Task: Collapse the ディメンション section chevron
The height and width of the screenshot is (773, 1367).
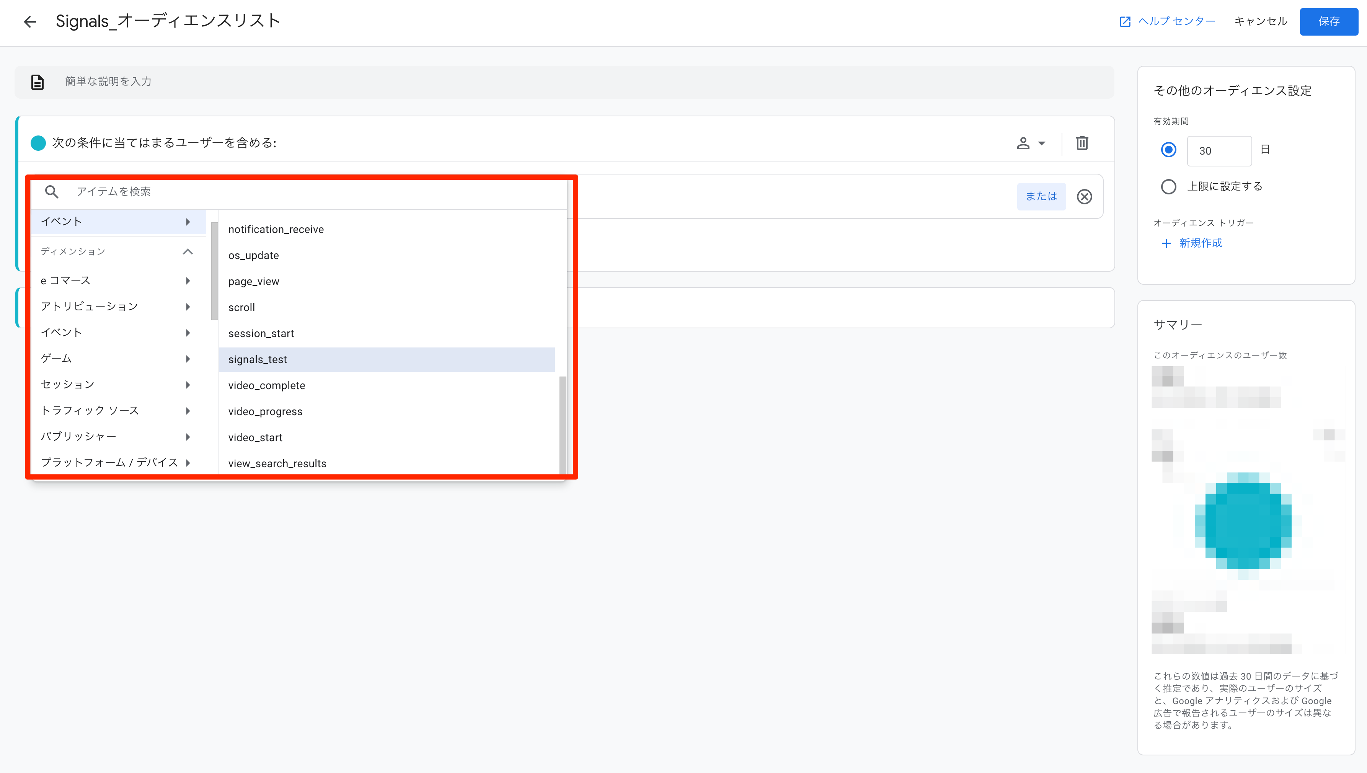Action: click(x=188, y=252)
